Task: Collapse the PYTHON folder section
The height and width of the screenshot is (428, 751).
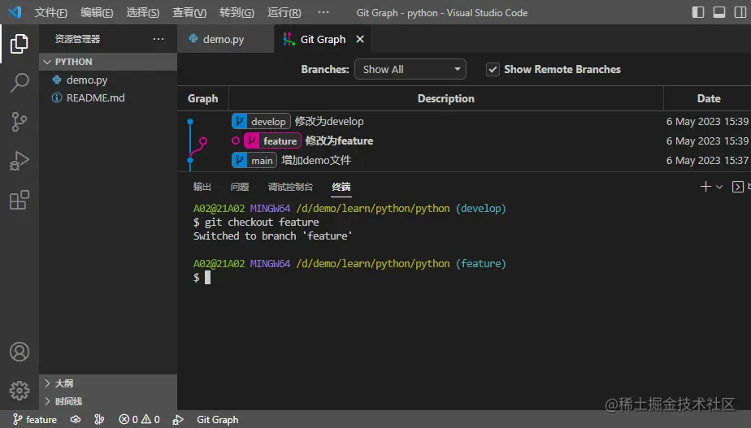Action: tap(108, 62)
